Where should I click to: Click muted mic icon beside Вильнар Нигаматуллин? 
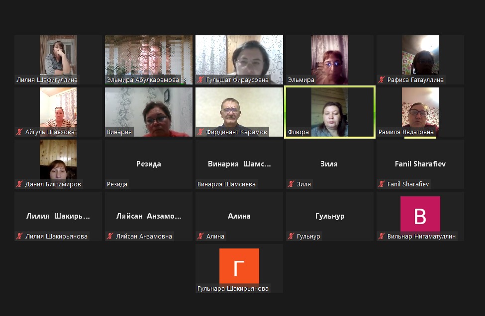[382, 237]
